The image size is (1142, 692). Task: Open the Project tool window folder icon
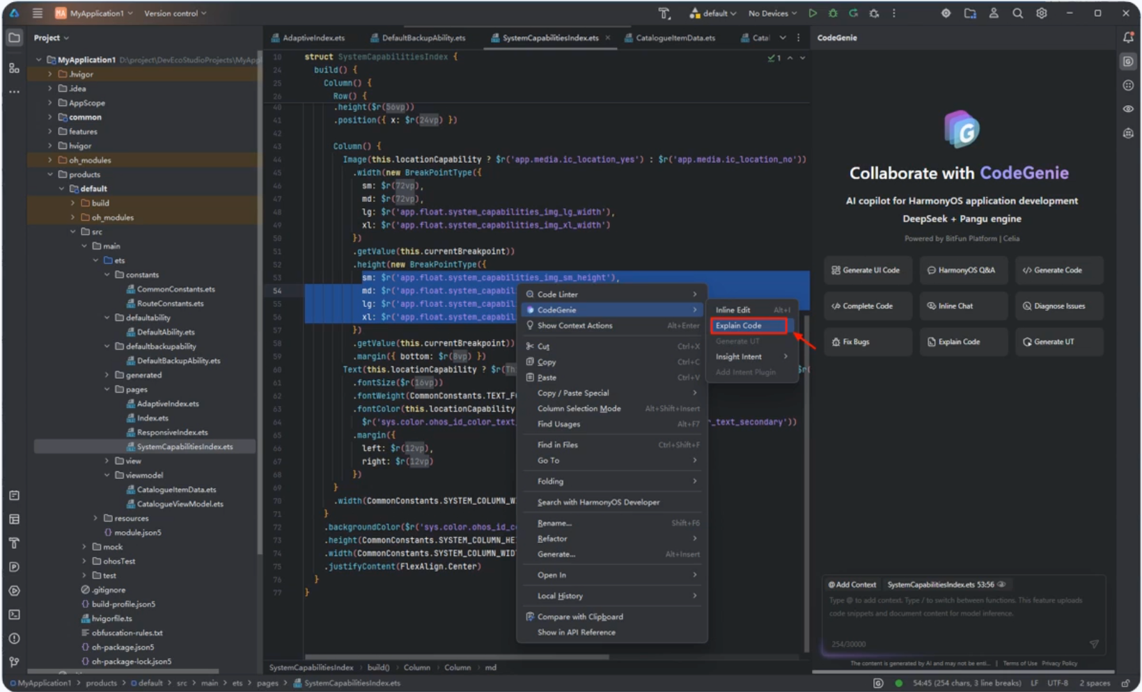(14, 38)
